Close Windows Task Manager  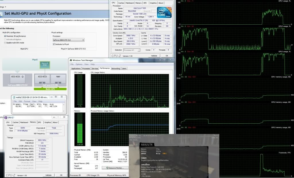[170, 60]
